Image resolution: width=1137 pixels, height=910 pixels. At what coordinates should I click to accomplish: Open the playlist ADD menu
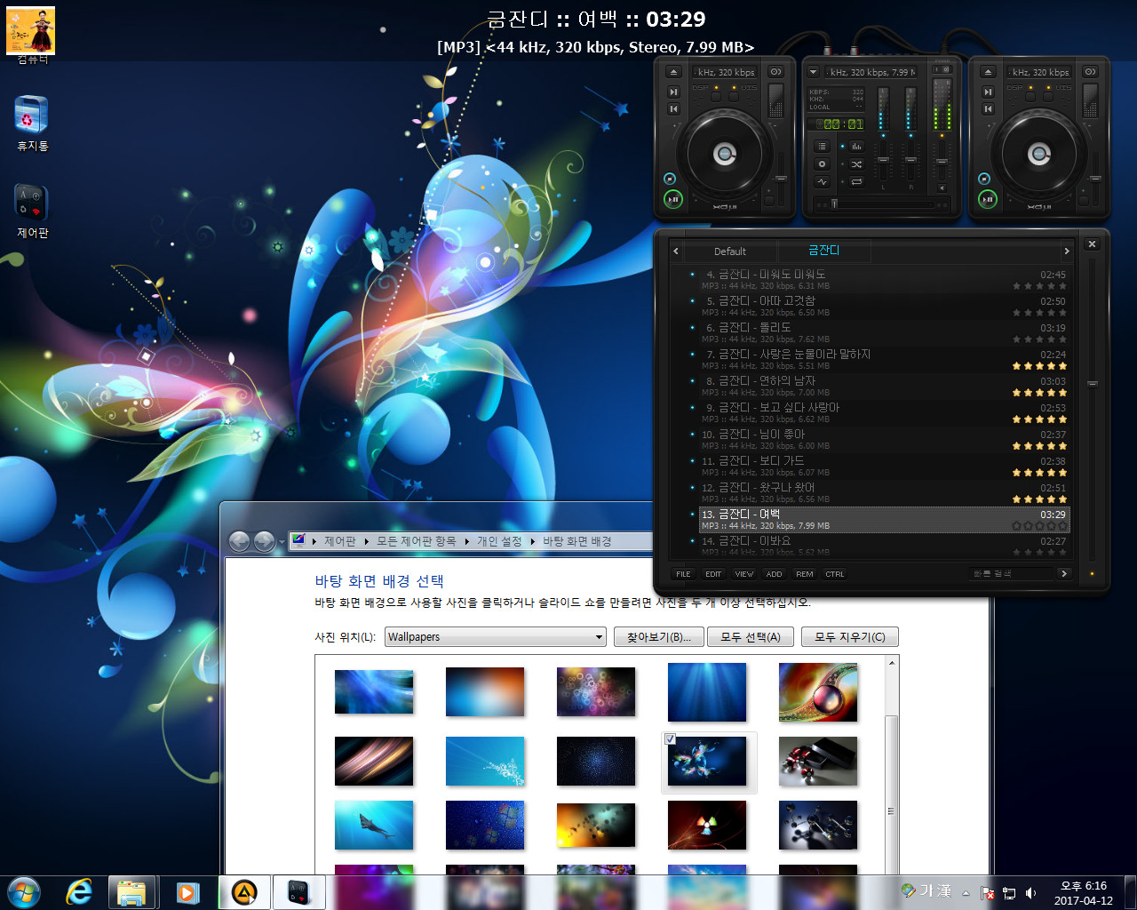(x=775, y=574)
